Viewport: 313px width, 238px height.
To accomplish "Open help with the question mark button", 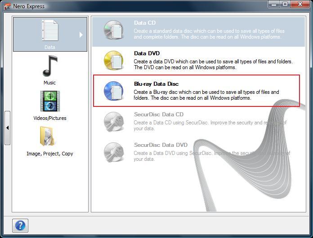I will pos(20,225).
